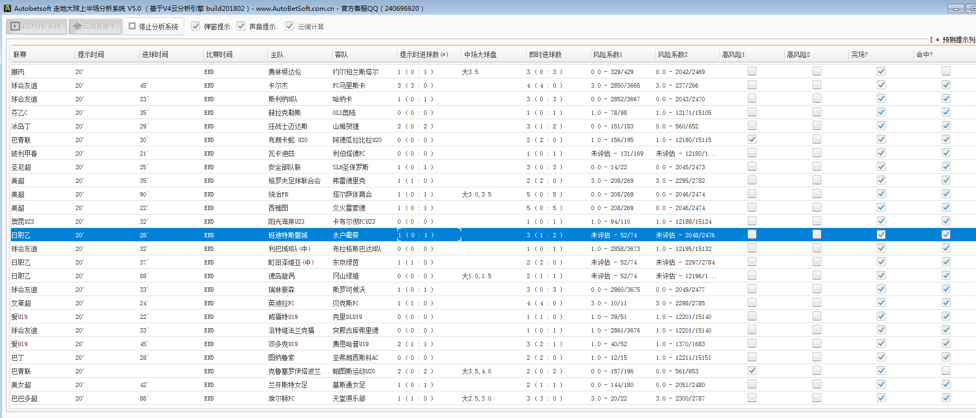The height and width of the screenshot is (418, 976).
Task: Select the row with home team 西雅图
Action: [278, 208]
